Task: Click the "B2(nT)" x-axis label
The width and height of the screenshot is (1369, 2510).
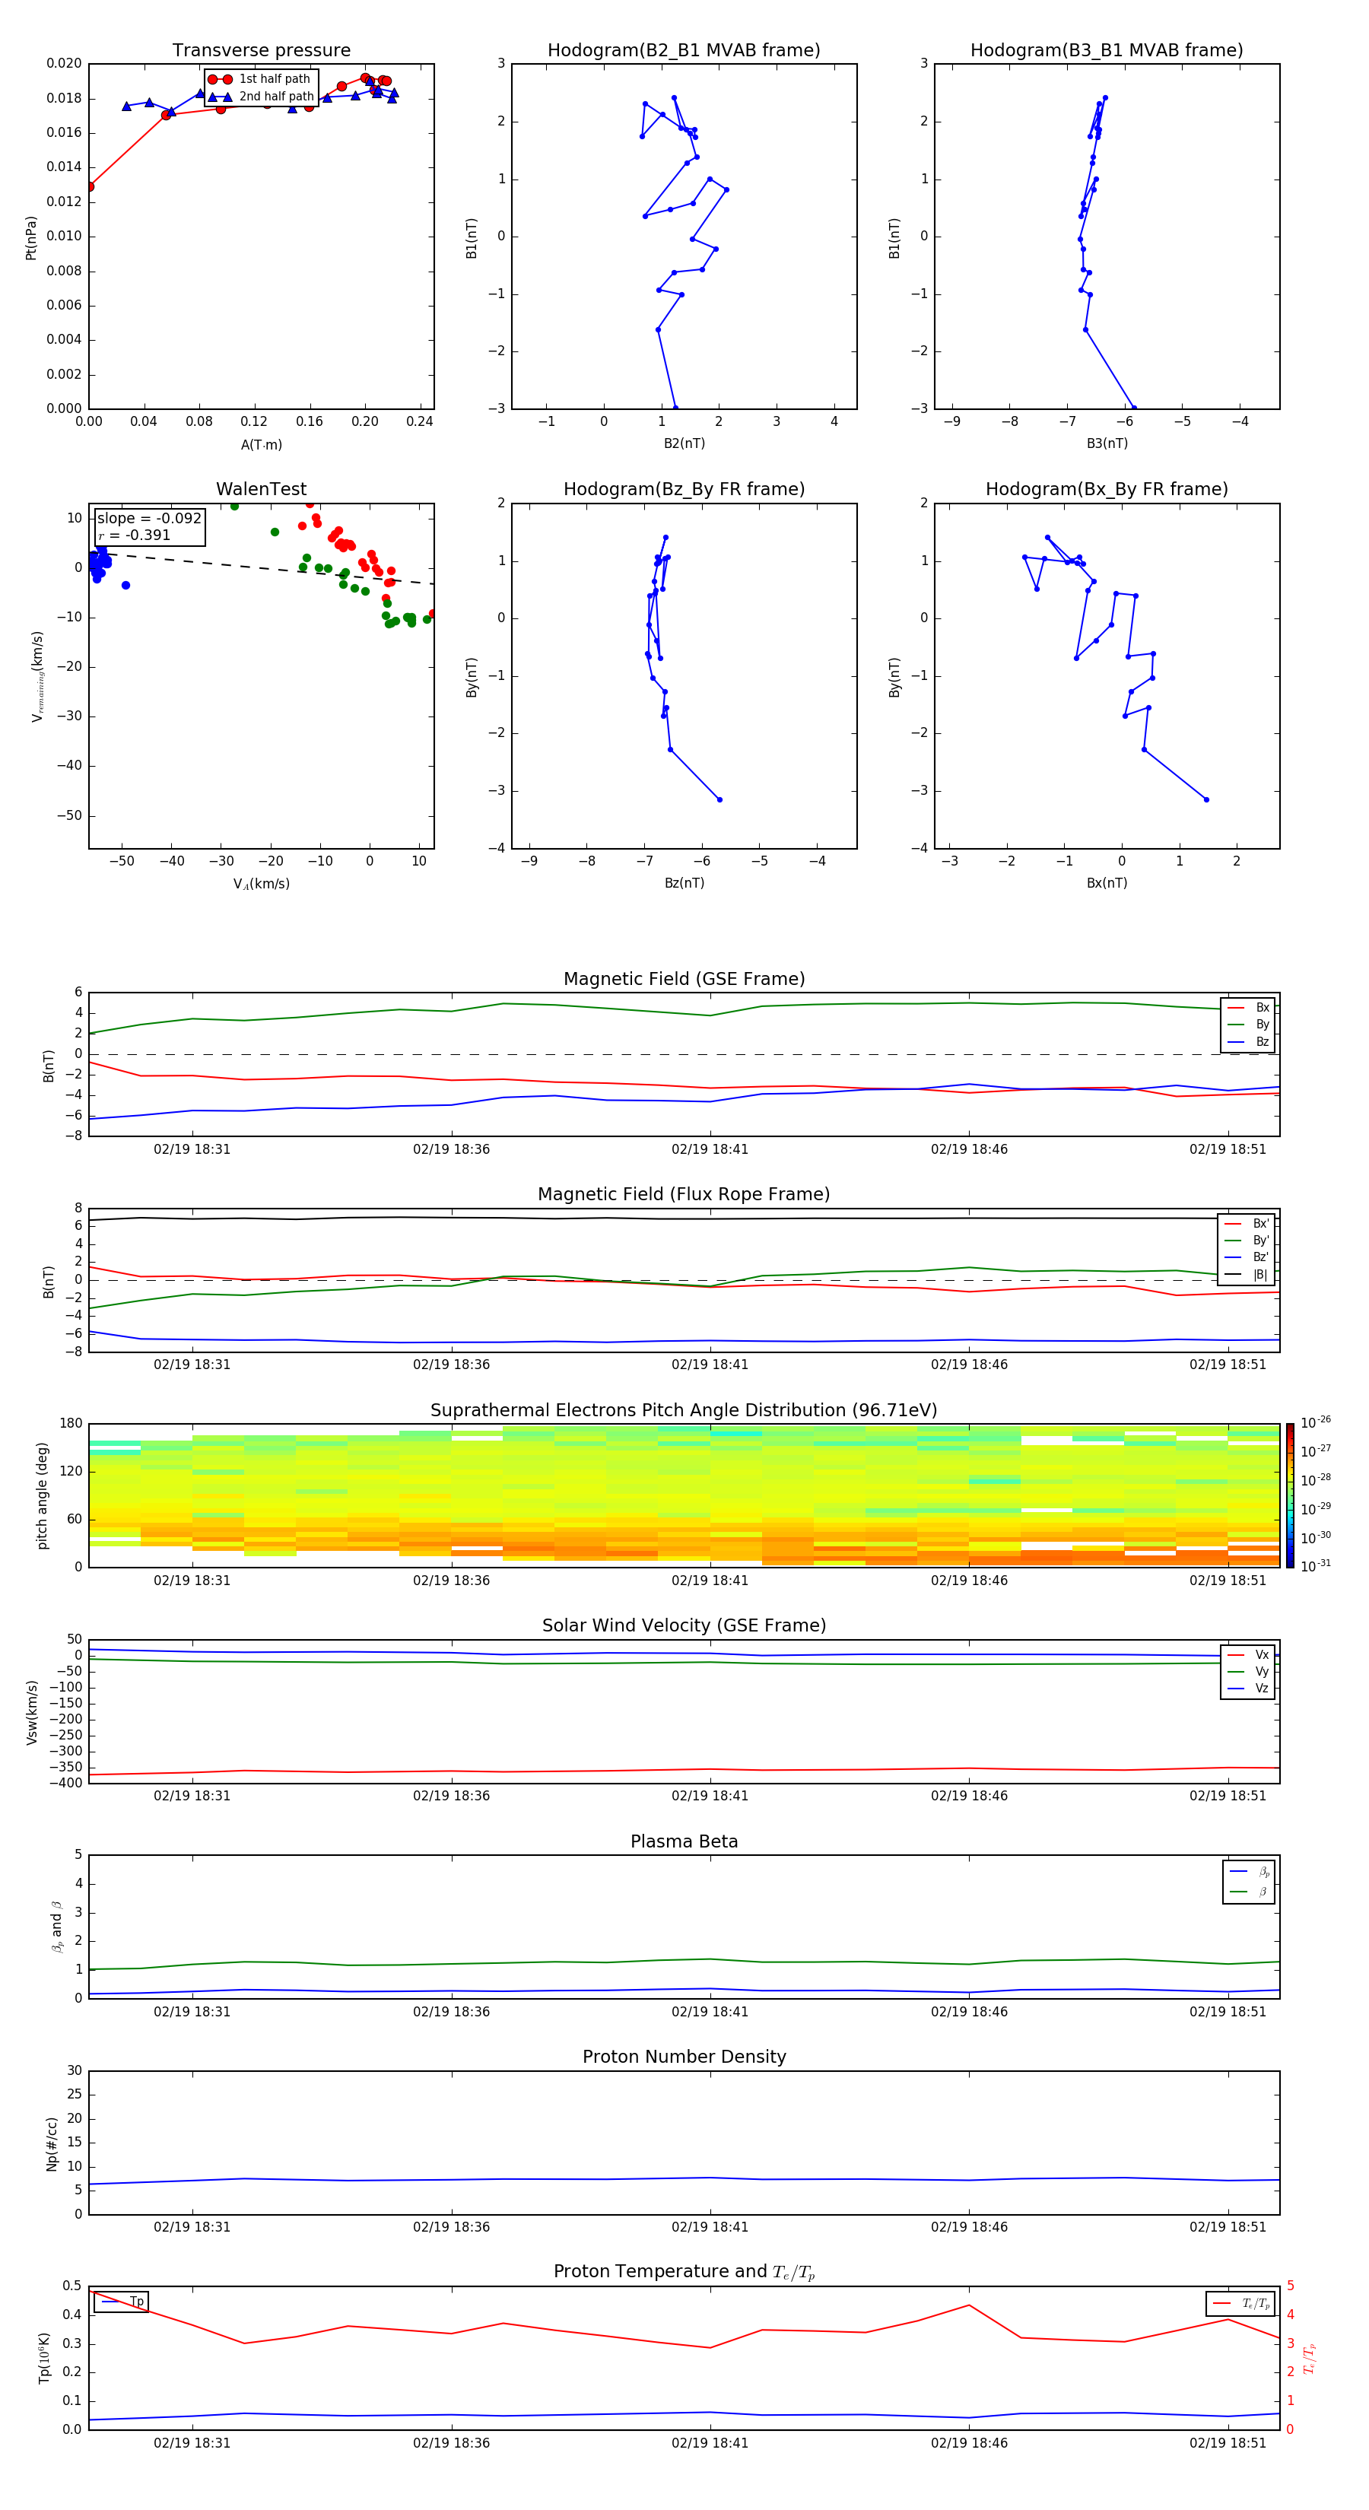Action: (x=684, y=443)
